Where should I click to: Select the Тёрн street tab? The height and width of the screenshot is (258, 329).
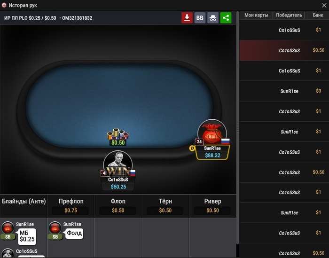click(x=165, y=206)
